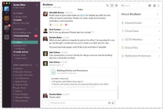The height and width of the screenshot is (109, 163).
Task: Add a channel via Channels plus icon
Action: pos(37,29)
